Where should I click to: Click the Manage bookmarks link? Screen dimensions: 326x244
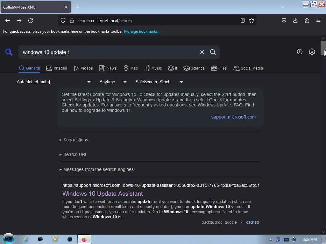(x=142, y=31)
